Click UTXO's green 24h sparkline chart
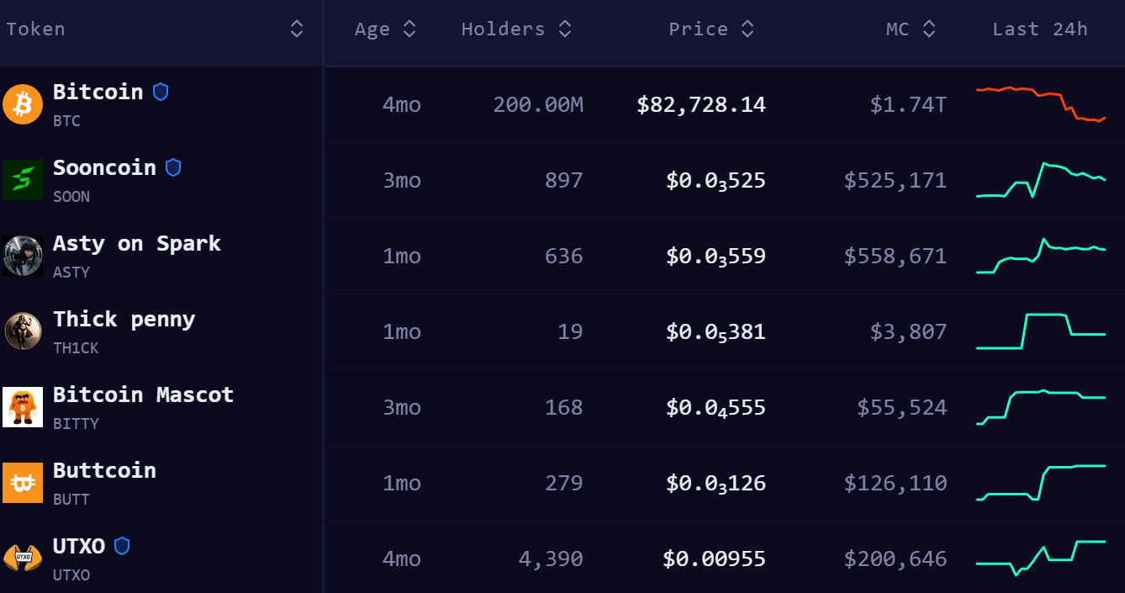The height and width of the screenshot is (593, 1125). pos(1041,557)
